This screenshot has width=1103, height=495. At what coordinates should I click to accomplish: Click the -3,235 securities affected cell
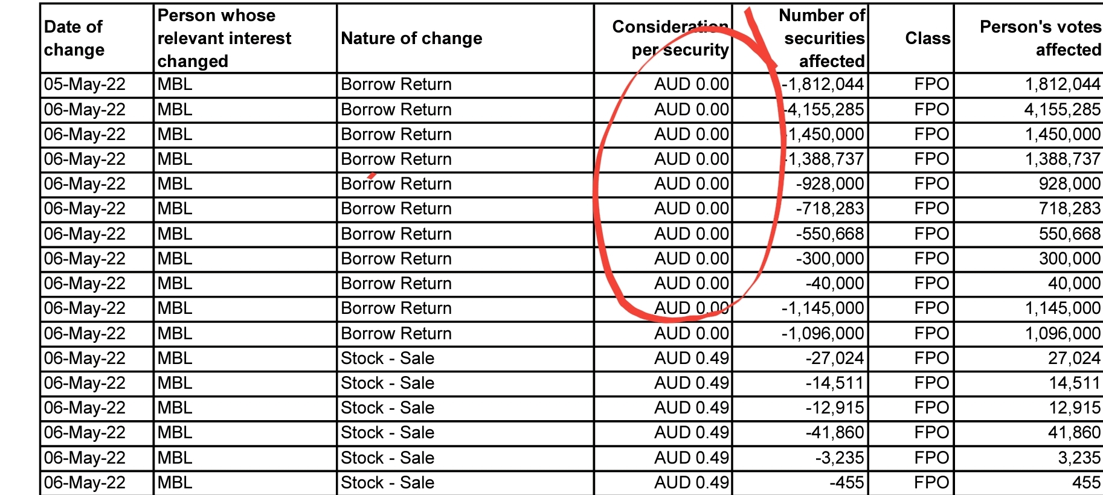tap(839, 458)
